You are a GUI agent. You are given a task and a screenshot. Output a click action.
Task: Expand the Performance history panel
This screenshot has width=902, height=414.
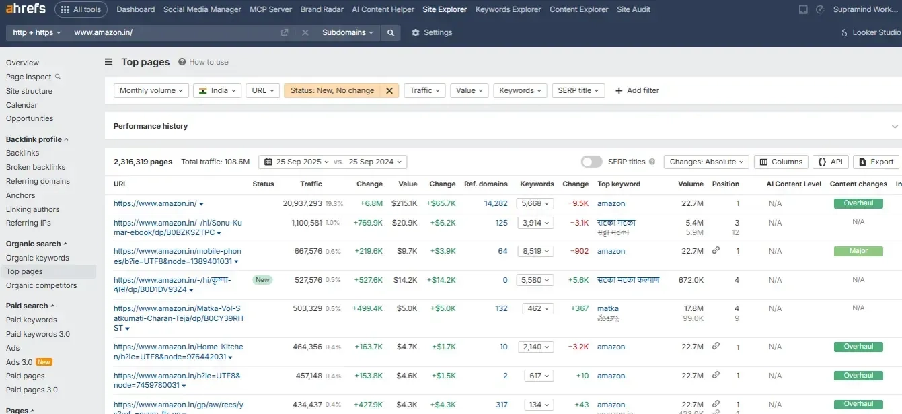click(895, 127)
